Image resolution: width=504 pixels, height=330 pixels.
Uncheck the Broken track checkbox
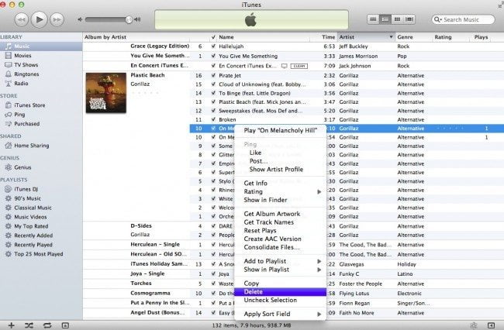[213, 119]
